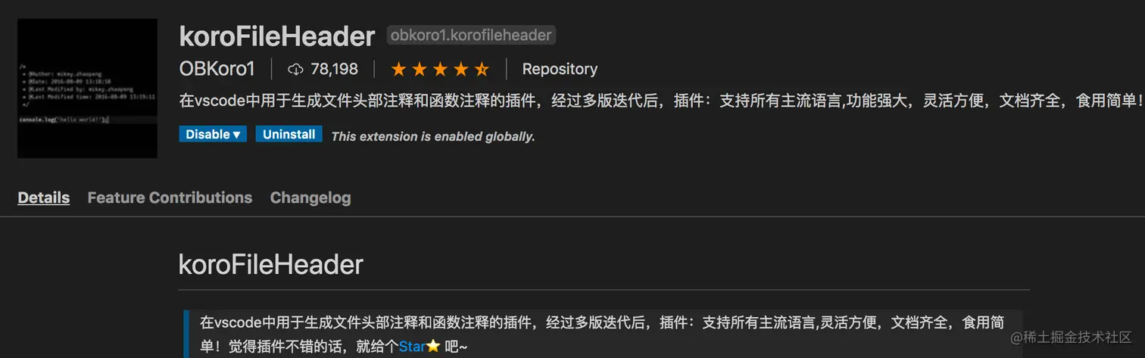Click the second rating star
The height and width of the screenshot is (358, 1145).
(419, 70)
